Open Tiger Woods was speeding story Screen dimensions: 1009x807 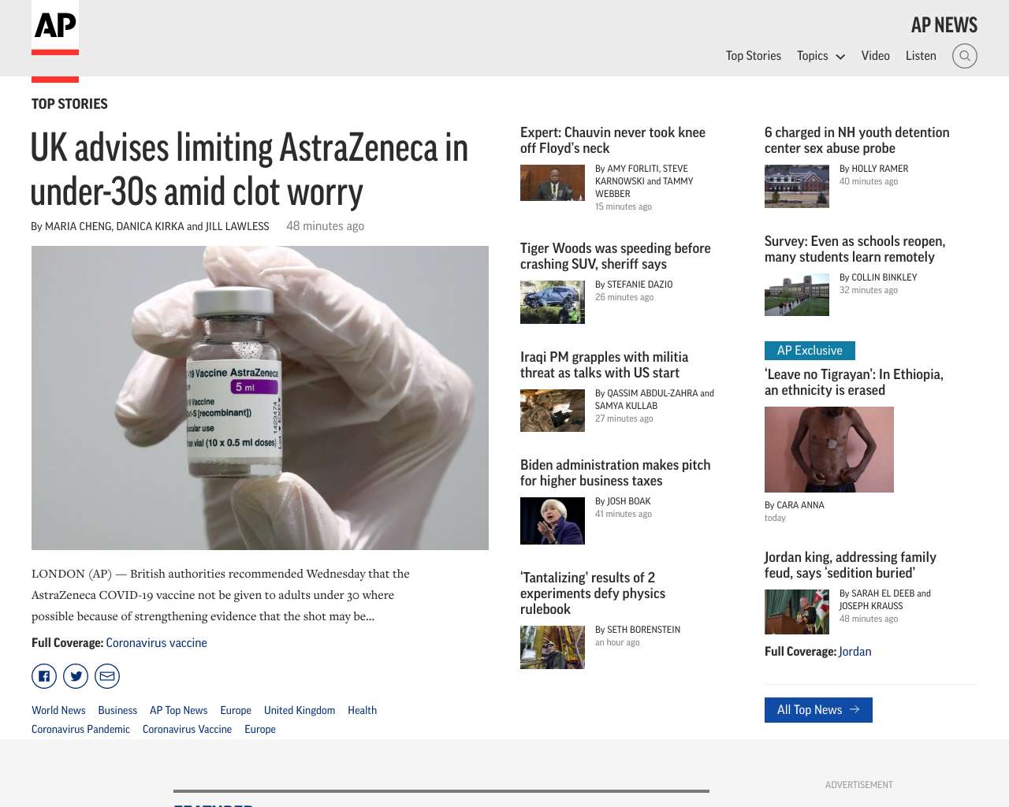pos(616,256)
